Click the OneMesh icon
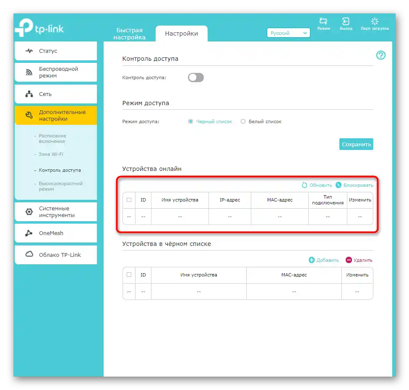Screen dimensions: 409x390 click(x=29, y=233)
